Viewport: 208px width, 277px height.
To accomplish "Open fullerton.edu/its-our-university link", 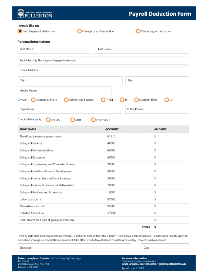I will [139, 261].
